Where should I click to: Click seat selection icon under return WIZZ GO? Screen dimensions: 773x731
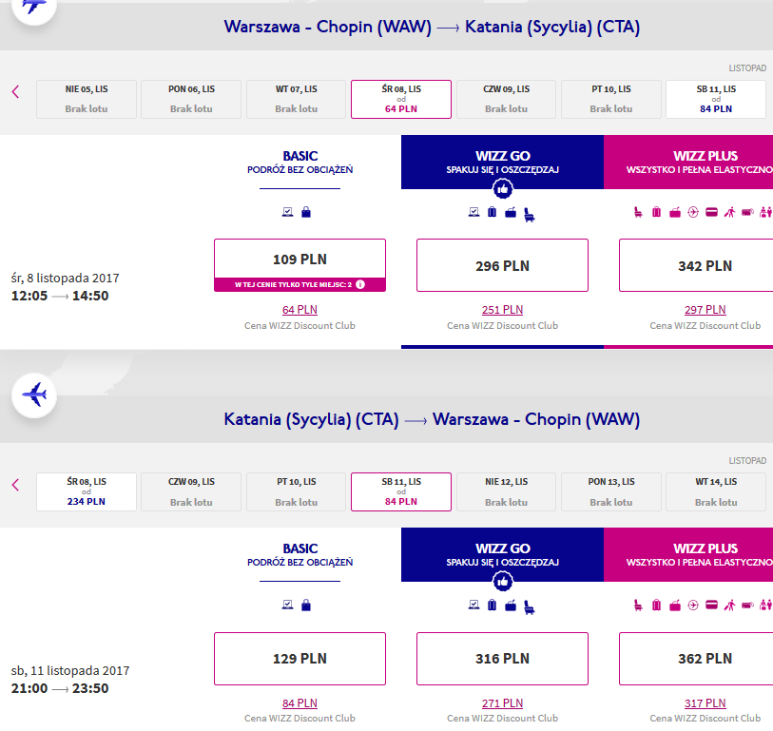(x=529, y=607)
